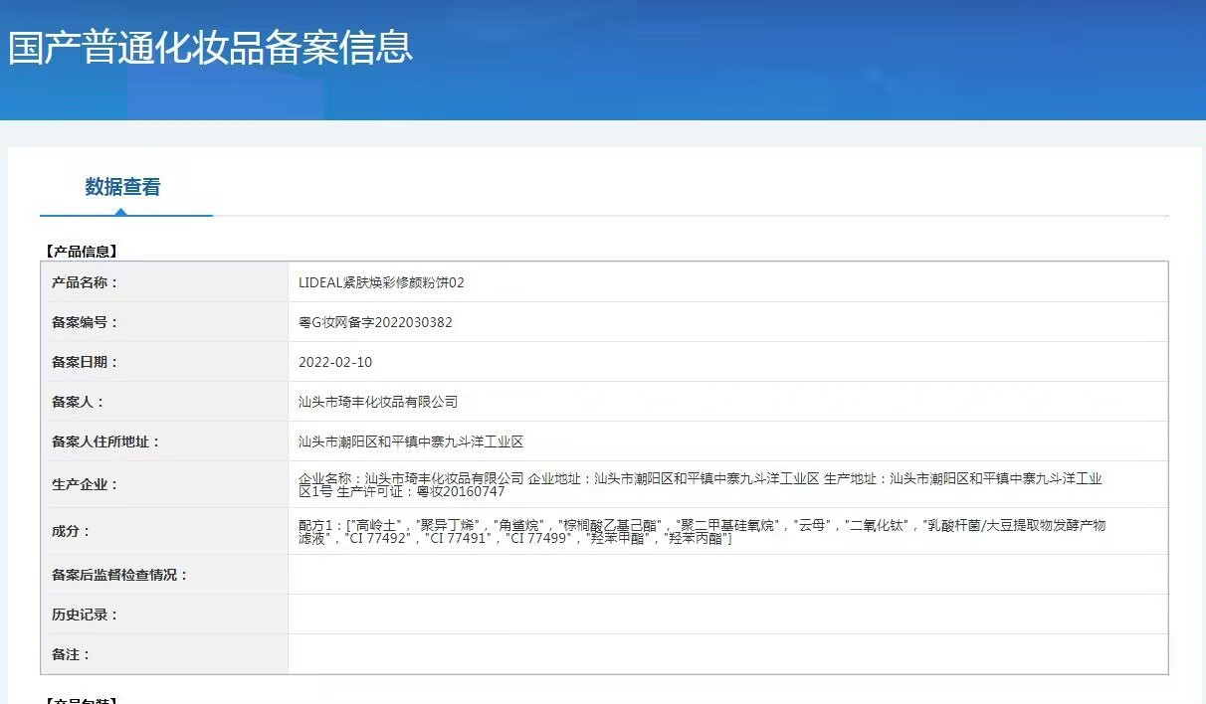Click the 备案人 label cell

point(164,402)
